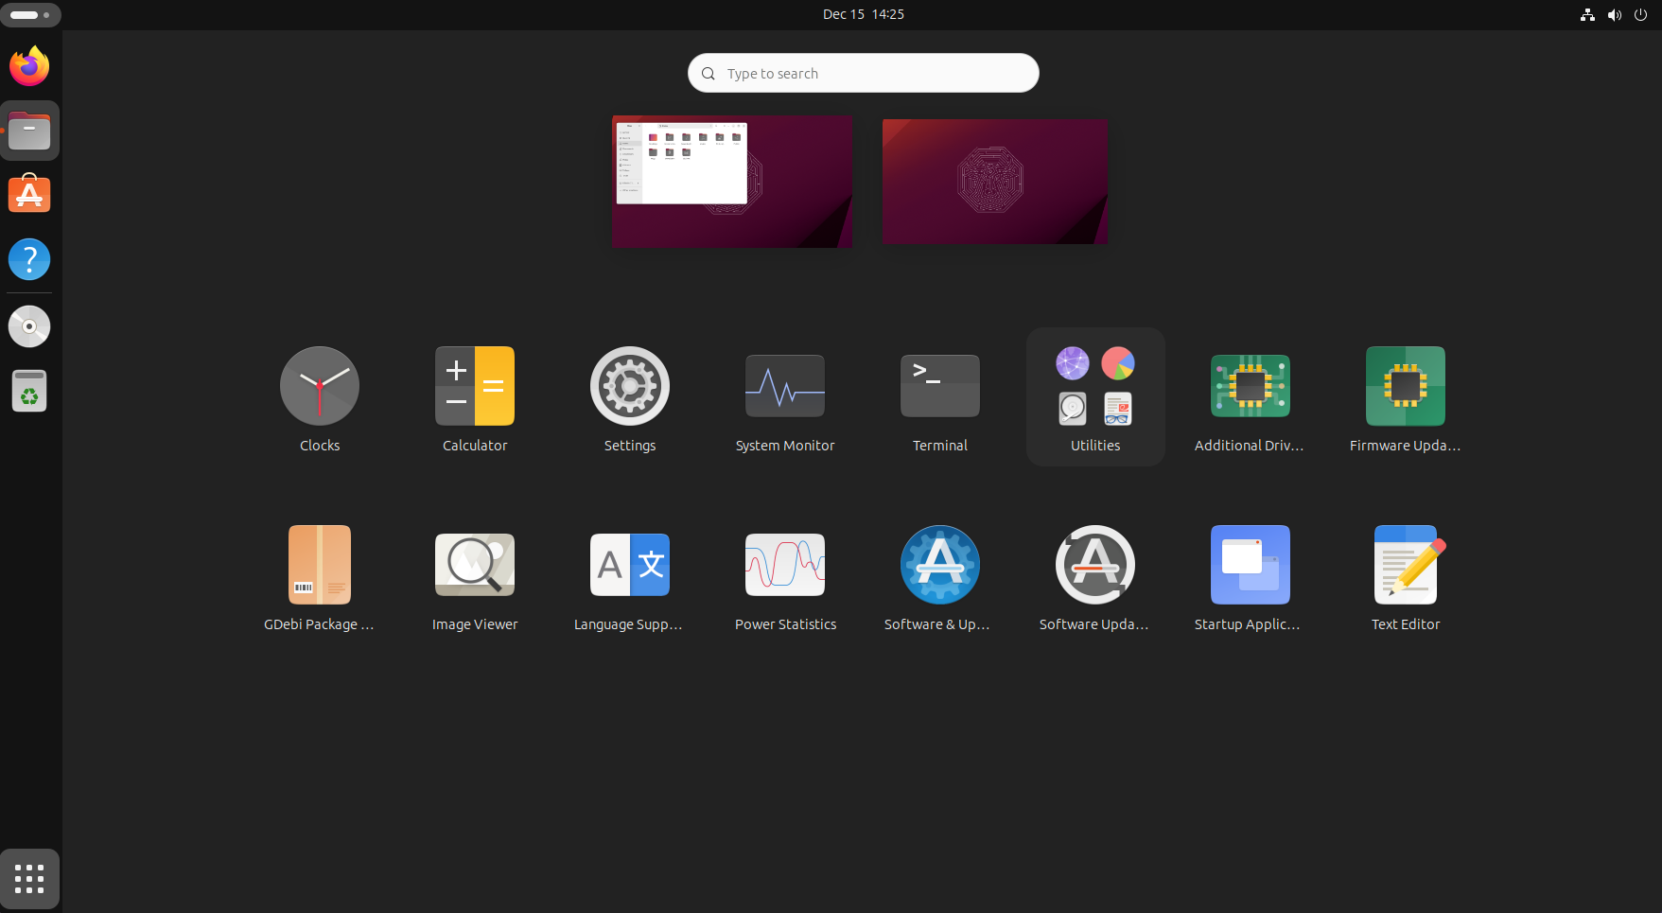Expand the Utilities app folder
The width and height of the screenshot is (1662, 913).
[x=1095, y=395]
